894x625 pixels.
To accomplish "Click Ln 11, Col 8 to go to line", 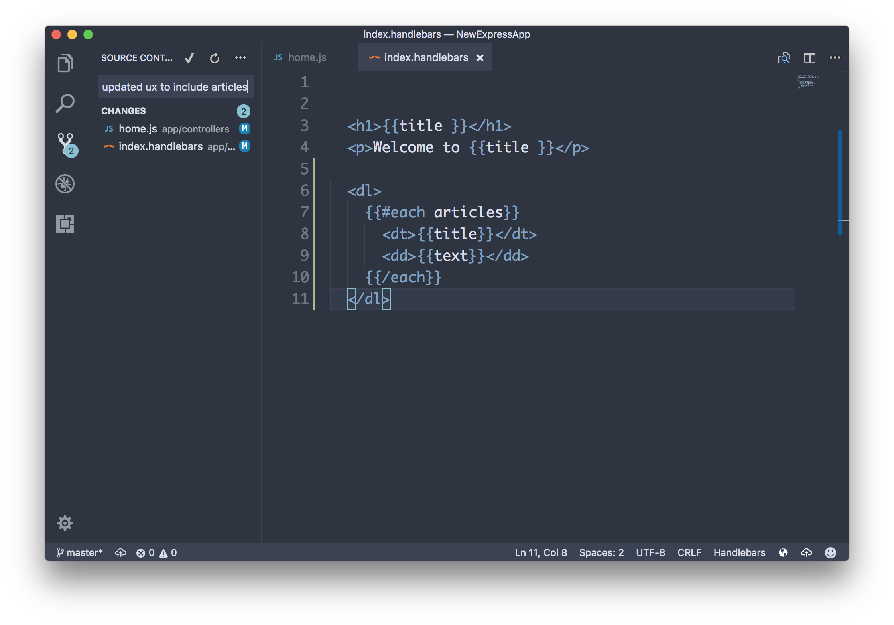I will click(541, 552).
